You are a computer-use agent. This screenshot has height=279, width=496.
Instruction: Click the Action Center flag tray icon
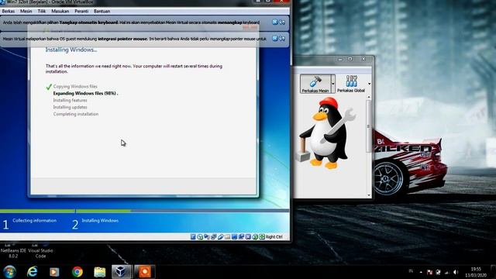(x=429, y=272)
